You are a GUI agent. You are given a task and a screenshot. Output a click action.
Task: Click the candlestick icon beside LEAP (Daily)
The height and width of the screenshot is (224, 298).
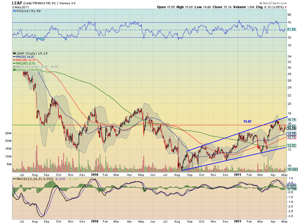(x=14, y=53)
